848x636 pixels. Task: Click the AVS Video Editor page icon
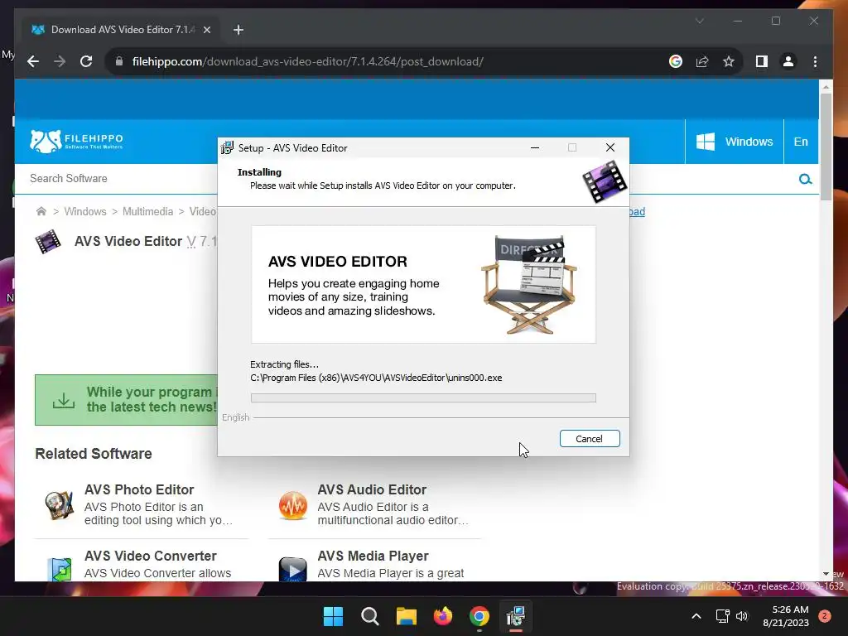[x=47, y=241]
